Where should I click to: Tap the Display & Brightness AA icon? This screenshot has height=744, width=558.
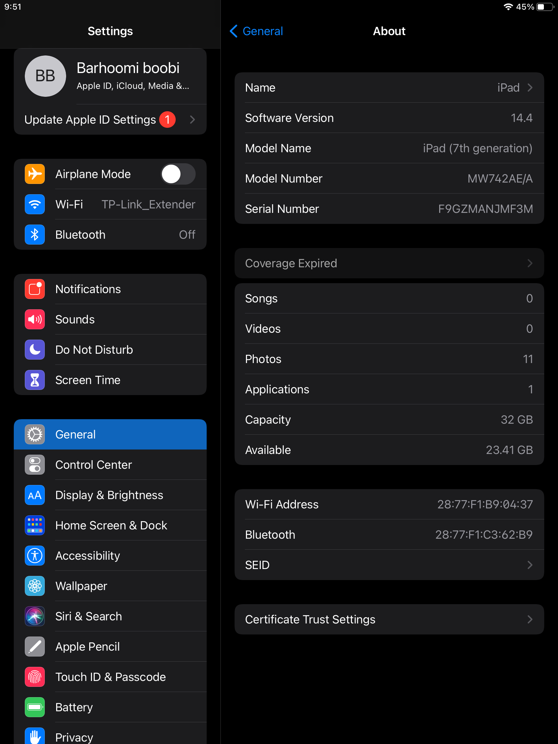tap(35, 495)
